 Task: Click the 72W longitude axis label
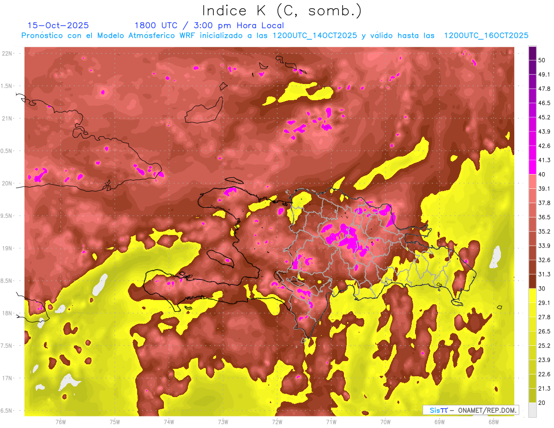point(277,422)
